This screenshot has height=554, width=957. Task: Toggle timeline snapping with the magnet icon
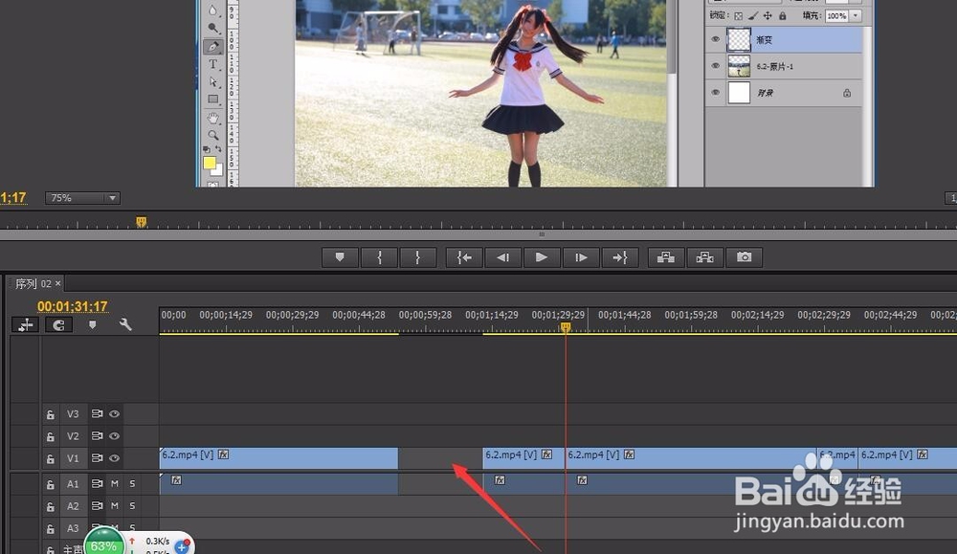59,325
